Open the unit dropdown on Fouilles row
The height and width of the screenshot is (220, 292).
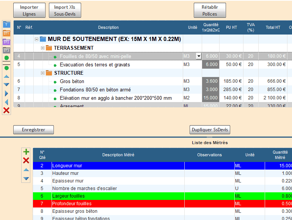[x=198, y=56]
